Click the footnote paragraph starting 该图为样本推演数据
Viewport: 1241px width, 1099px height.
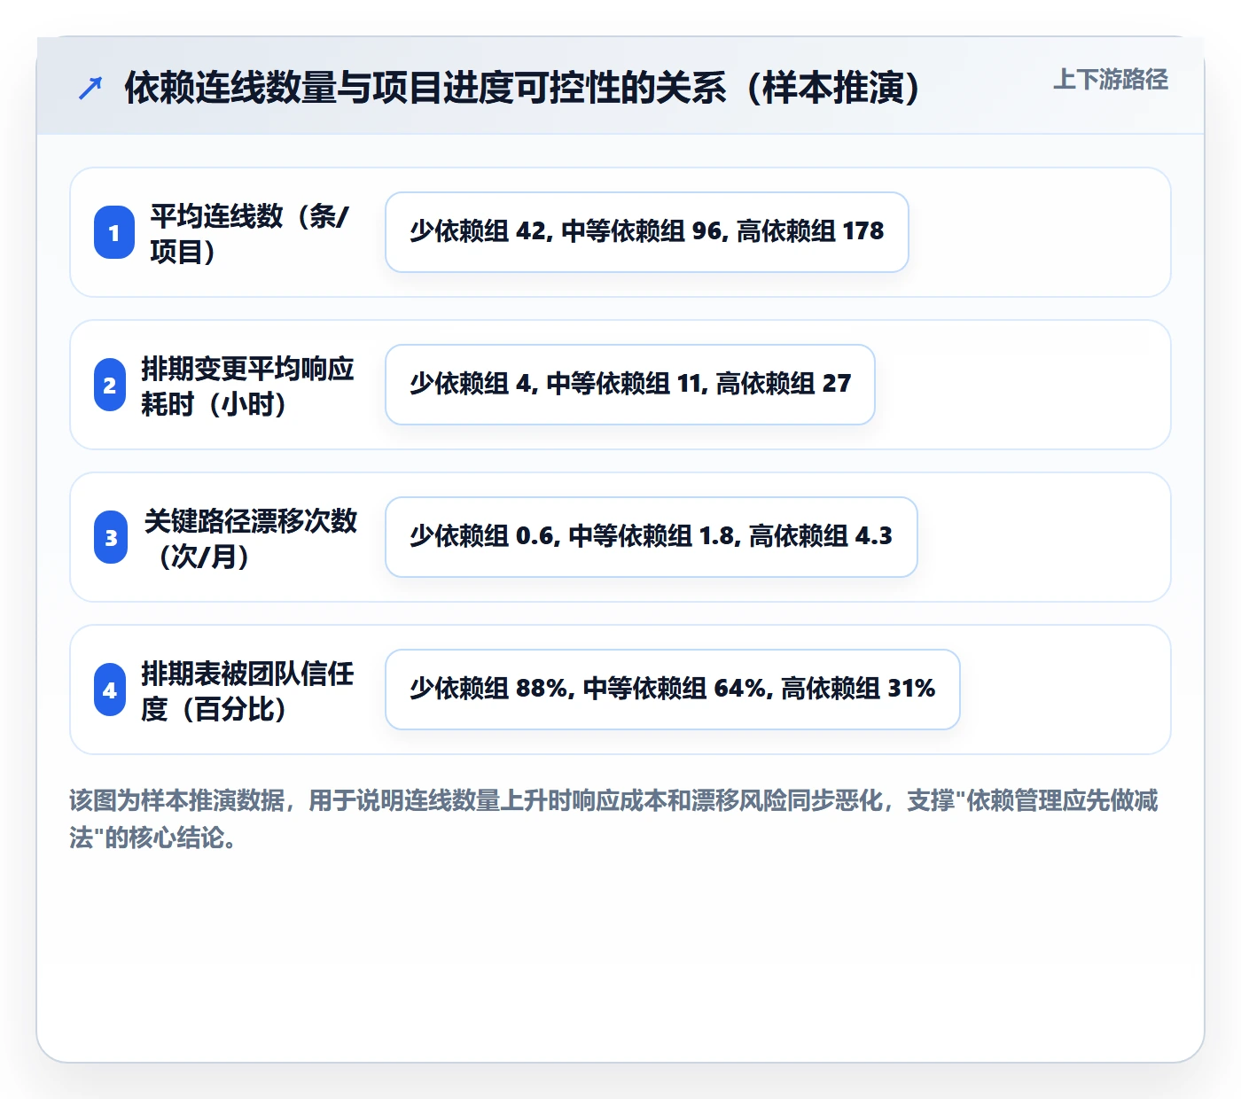(x=614, y=818)
